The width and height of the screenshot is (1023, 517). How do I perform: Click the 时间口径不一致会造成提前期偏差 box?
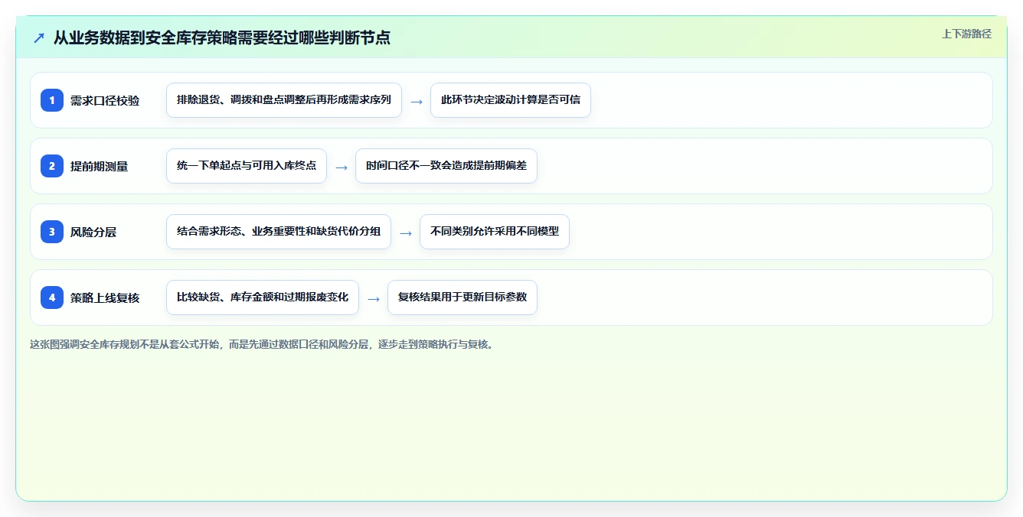pos(446,166)
